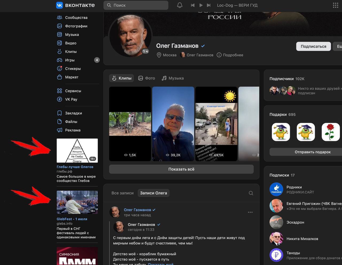Click the pyramid ad image

[x=77, y=151]
